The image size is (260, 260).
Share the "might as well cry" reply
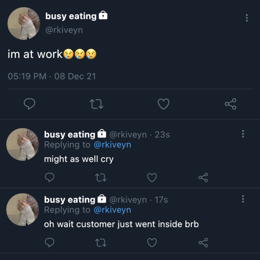203,177
